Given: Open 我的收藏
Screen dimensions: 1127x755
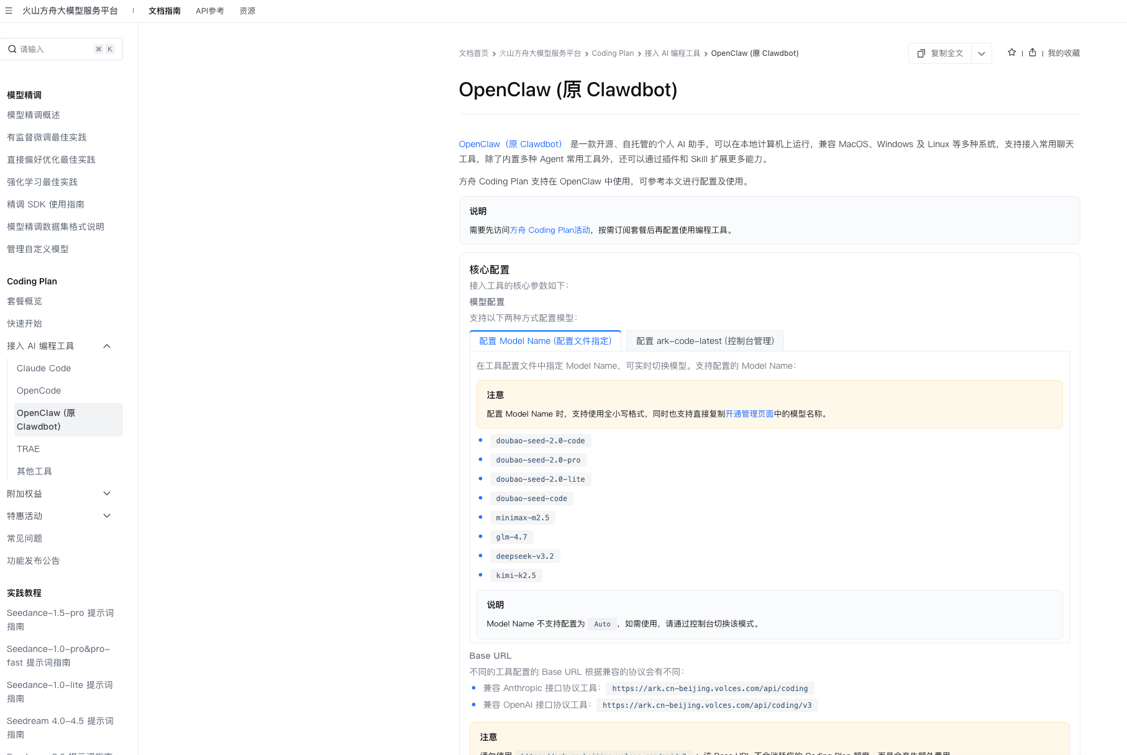Looking at the screenshot, I should (x=1064, y=53).
